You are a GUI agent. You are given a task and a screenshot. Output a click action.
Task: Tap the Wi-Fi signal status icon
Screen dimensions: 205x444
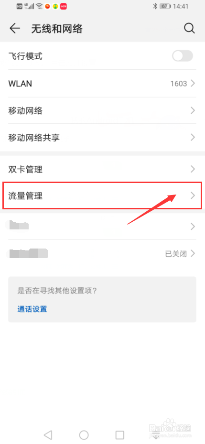point(39,6)
